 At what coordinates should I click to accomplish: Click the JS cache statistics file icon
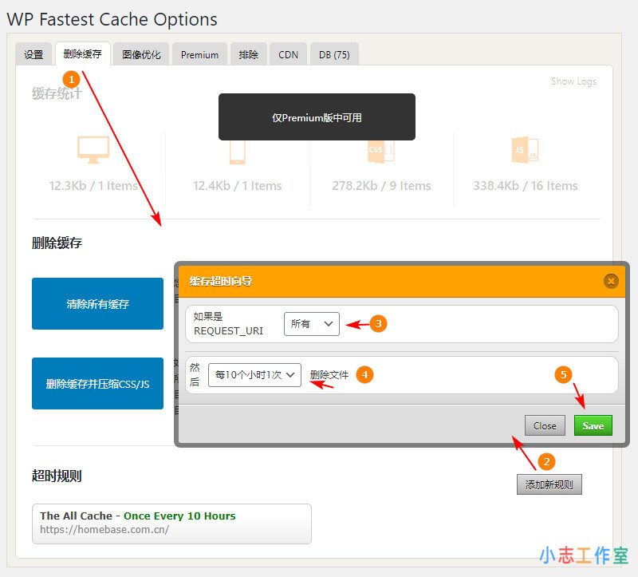tap(525, 150)
